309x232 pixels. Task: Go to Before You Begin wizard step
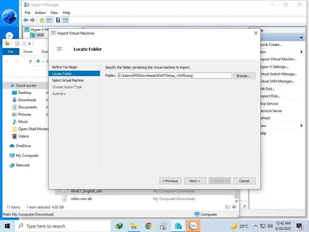point(65,67)
